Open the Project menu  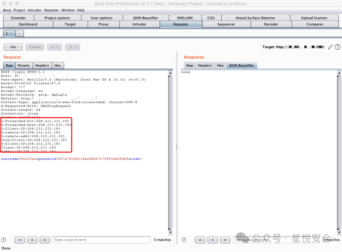pos(19,10)
